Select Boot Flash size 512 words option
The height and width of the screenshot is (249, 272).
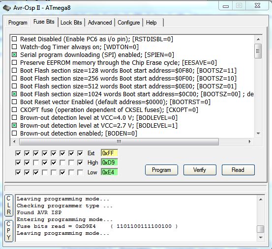[x=14, y=86]
